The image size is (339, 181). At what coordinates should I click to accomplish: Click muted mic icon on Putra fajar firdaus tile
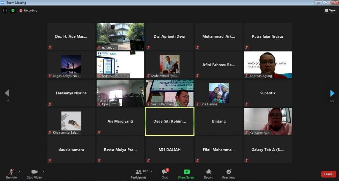(247, 47)
